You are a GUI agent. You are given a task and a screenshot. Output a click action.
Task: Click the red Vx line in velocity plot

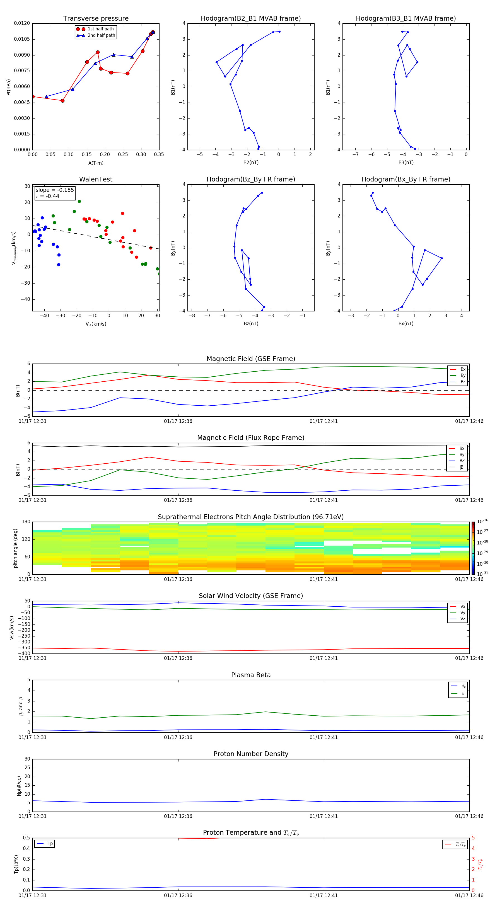tap(251, 650)
